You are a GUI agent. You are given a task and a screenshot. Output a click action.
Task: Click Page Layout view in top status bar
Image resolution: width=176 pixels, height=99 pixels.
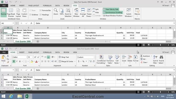coord(144,45)
